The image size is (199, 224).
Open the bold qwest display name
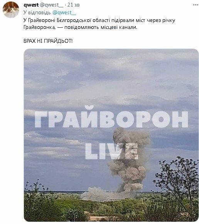point(31,5)
